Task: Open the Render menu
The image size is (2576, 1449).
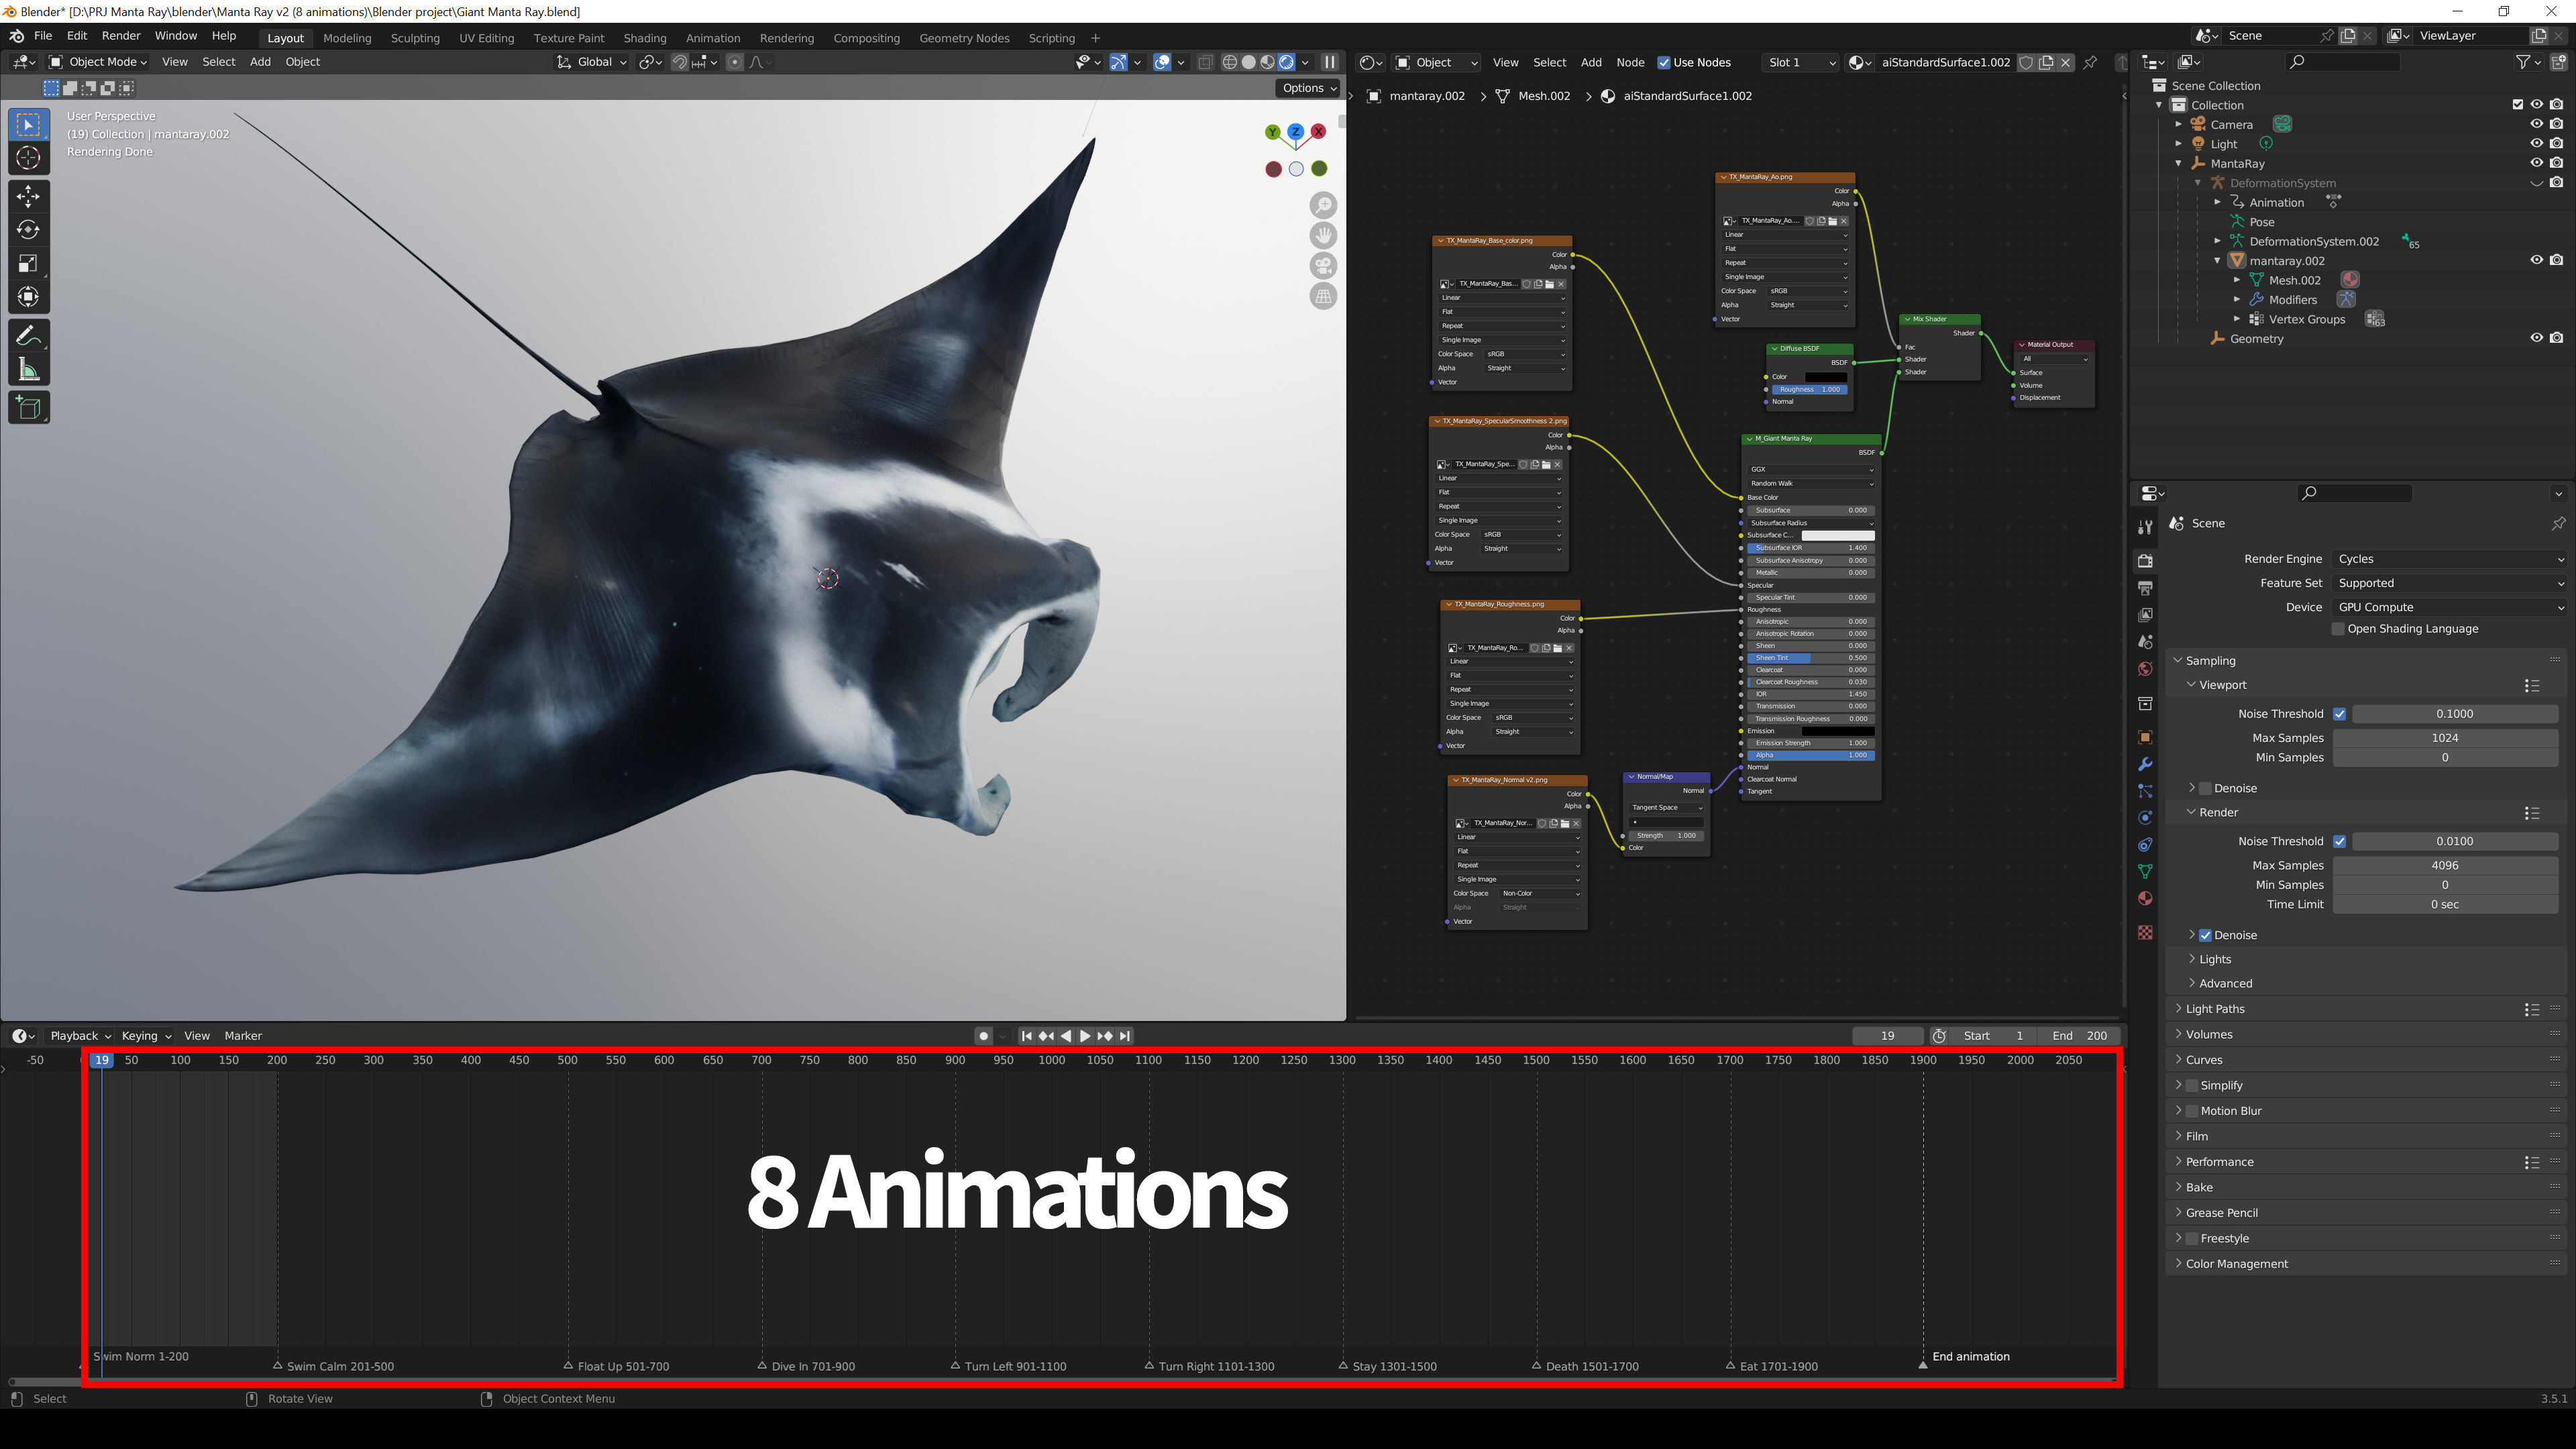Action: click(121, 35)
